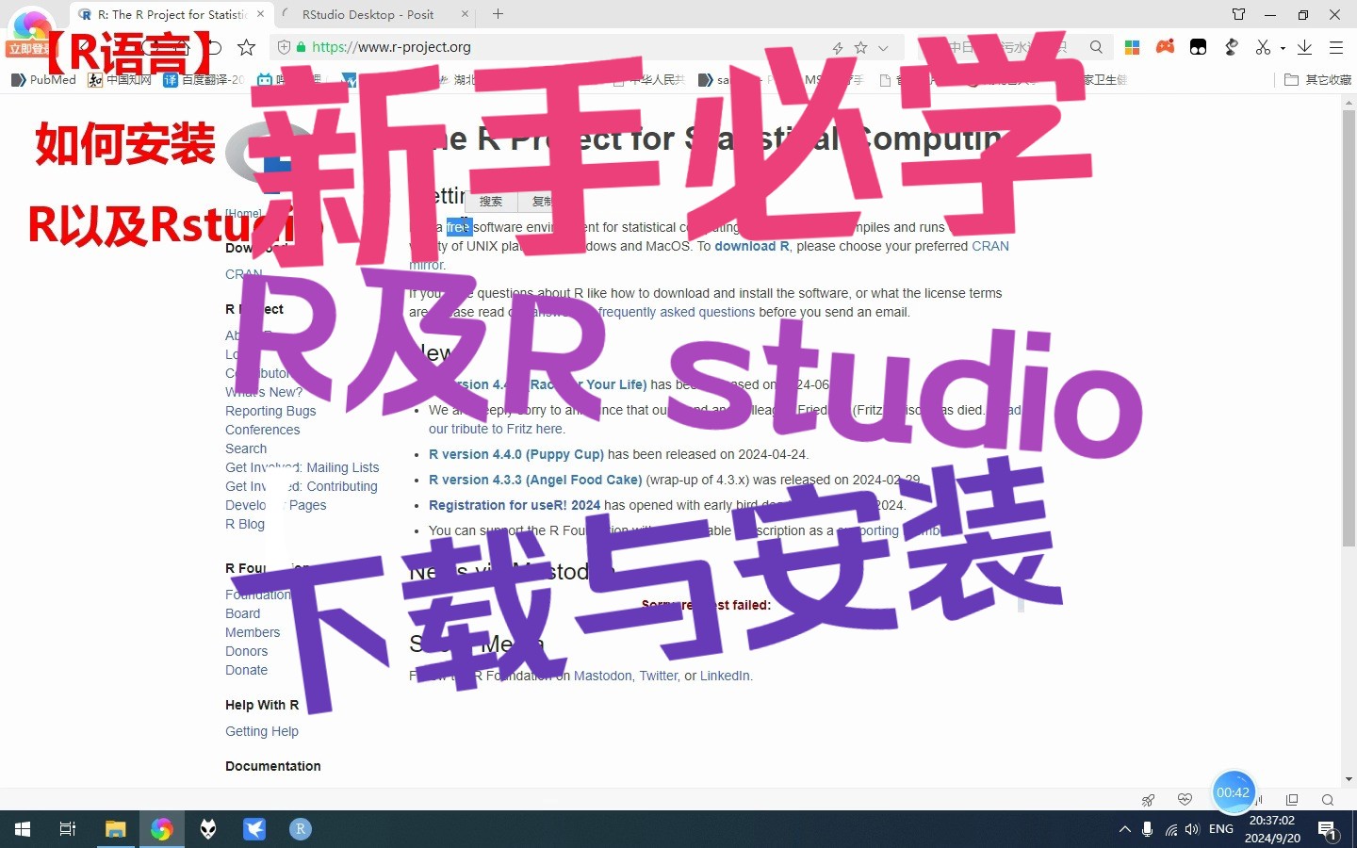Open the browser hamburger menu

click(1336, 47)
